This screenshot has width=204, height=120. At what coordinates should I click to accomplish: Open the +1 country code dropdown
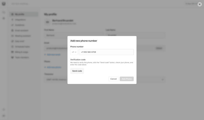pyautogui.click(x=74, y=52)
